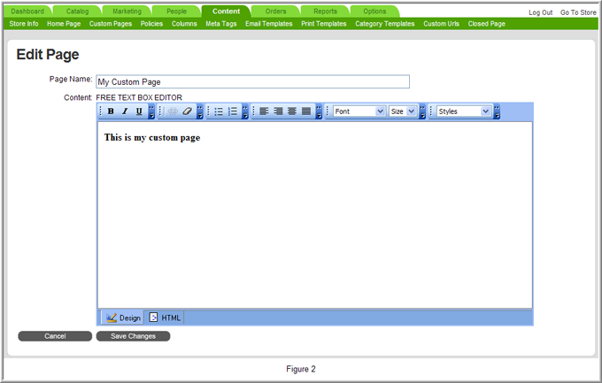Expand overflow arrow after underline button
The width and height of the screenshot is (602, 383).
point(151,111)
